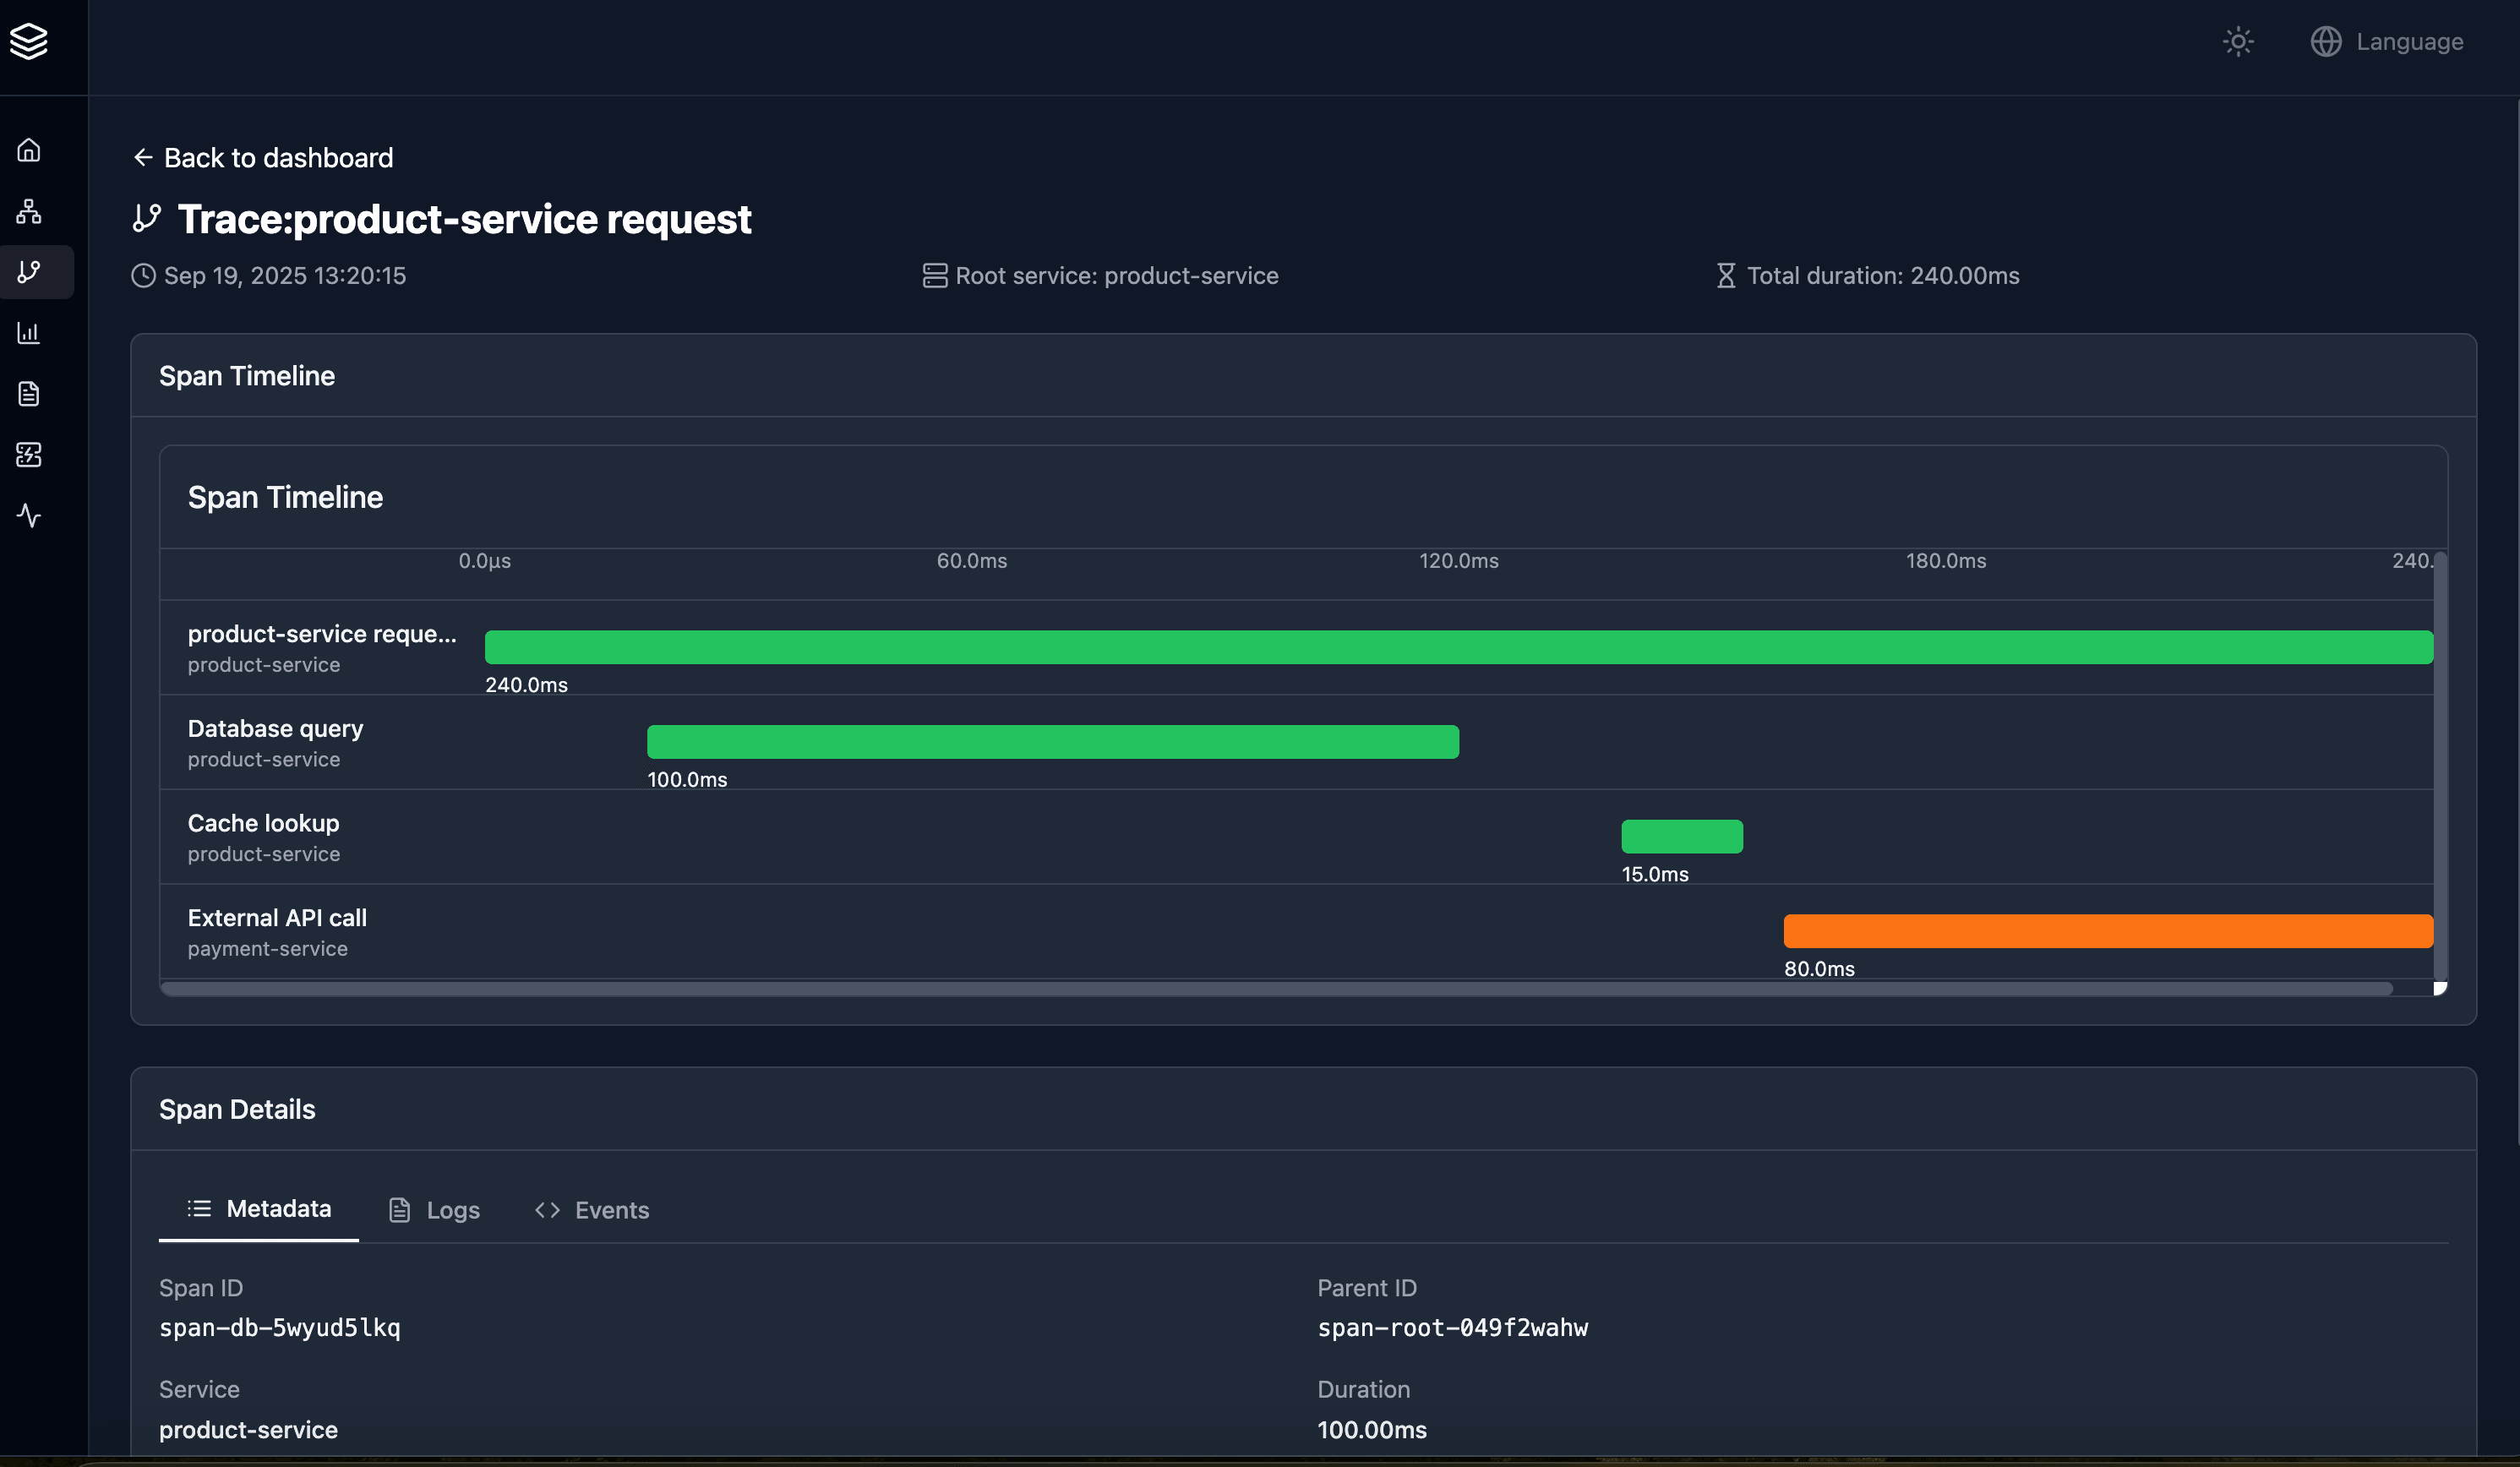
Task: Open the activity pulse sidebar icon
Action: click(x=29, y=516)
